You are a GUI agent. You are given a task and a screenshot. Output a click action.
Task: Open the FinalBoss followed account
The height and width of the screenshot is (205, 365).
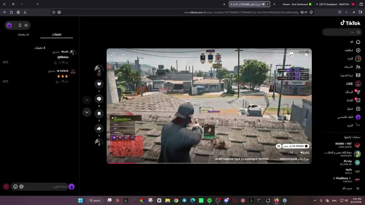pos(347,180)
